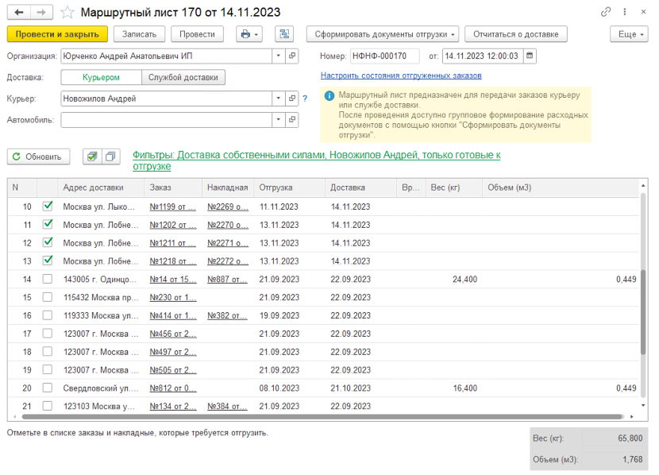Expand the Курьер dropdown arrow
Screen dimensions: 659x475
coord(278,98)
